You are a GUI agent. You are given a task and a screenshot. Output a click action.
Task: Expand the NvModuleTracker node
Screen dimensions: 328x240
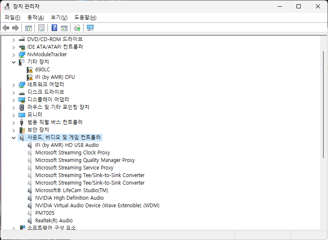[13, 55]
